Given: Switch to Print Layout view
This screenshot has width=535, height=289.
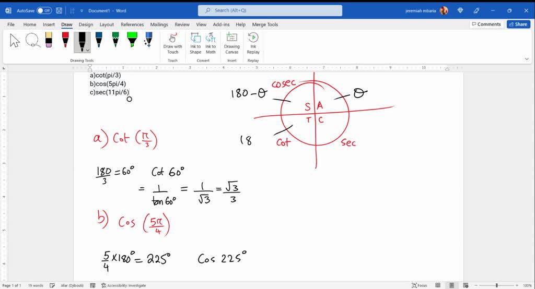Looking at the screenshot, I should (452, 285).
